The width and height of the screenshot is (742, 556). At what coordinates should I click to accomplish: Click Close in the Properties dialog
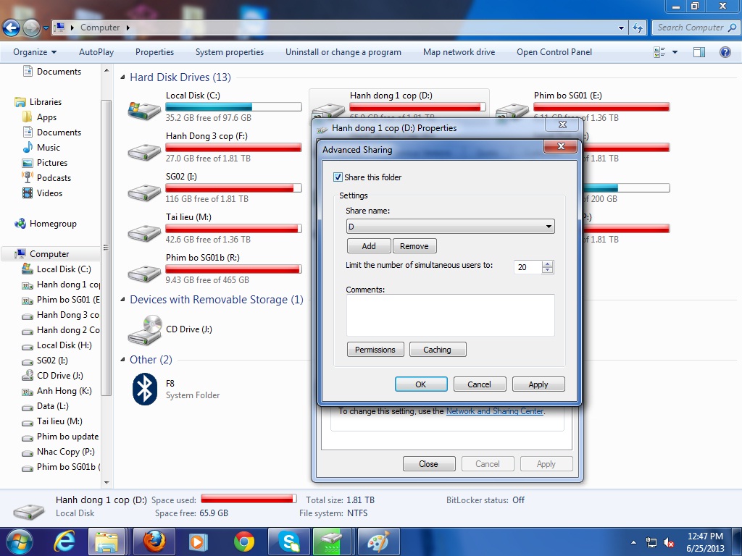point(429,464)
